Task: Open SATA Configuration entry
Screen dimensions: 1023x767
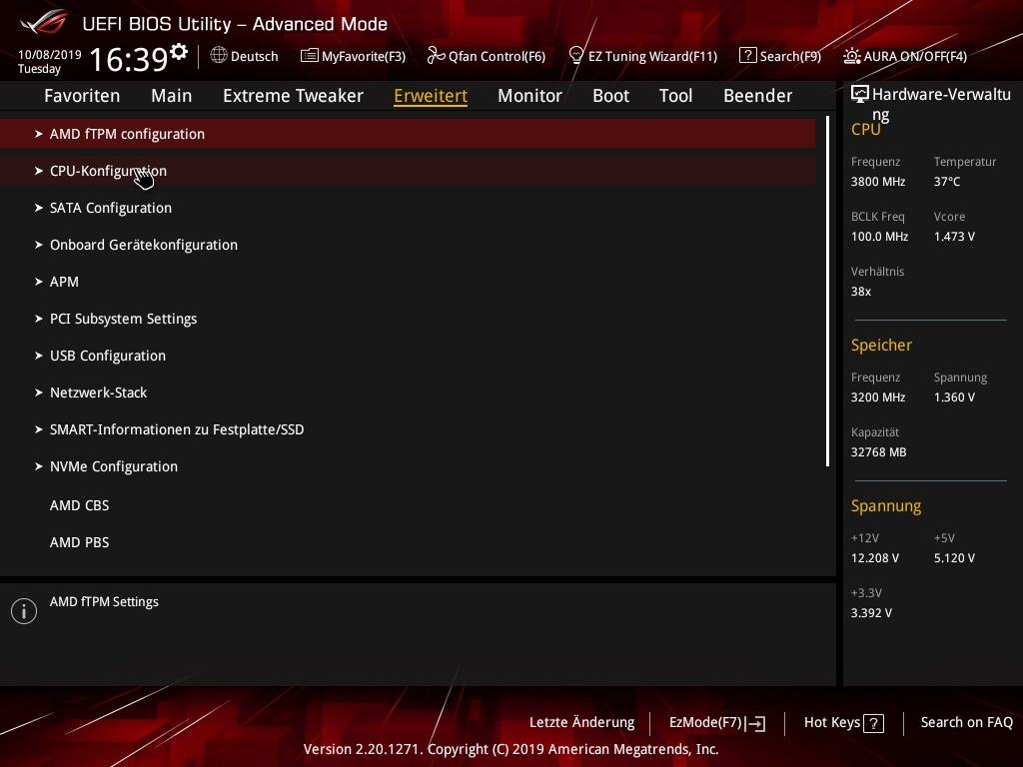Action: pyautogui.click(x=408, y=208)
